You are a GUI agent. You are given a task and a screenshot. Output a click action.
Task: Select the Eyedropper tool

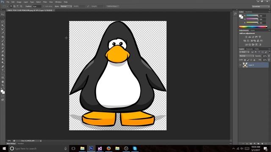[x=3, y=33]
